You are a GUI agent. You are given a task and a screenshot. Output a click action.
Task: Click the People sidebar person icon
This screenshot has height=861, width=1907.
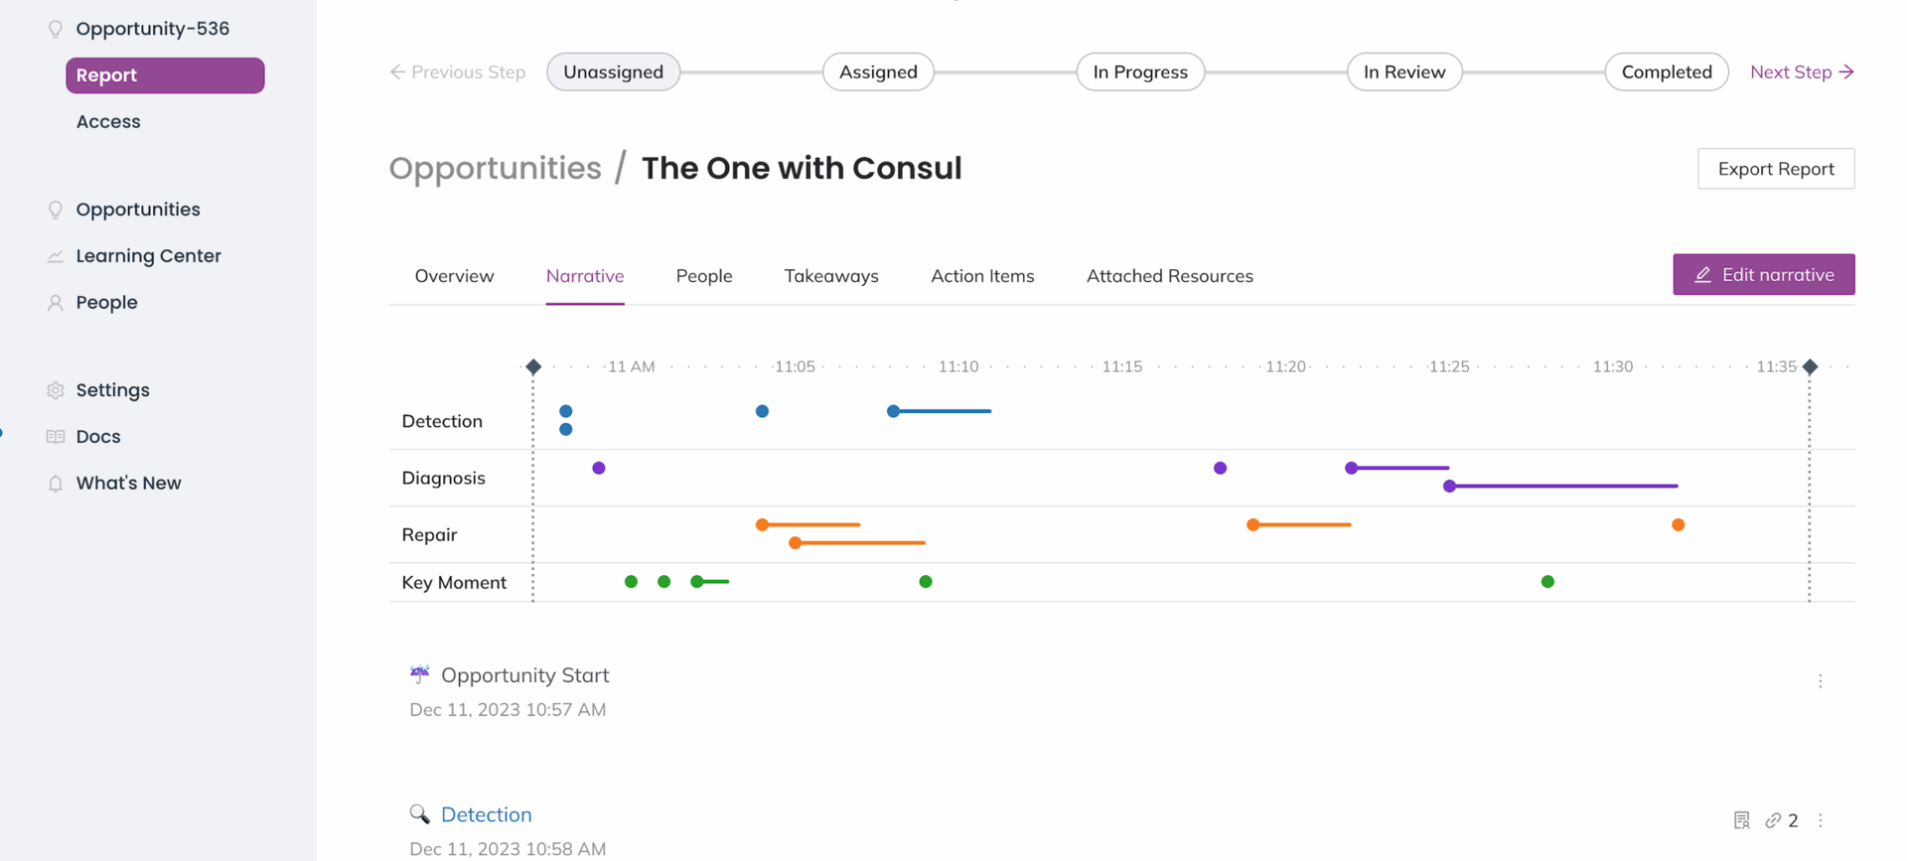pos(56,302)
